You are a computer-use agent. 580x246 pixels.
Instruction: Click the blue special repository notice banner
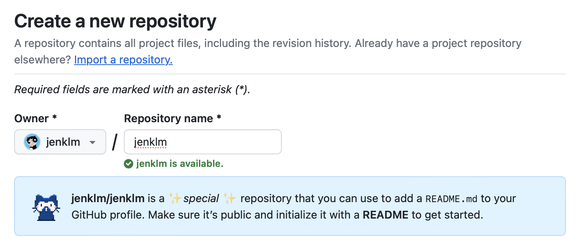tap(290, 206)
